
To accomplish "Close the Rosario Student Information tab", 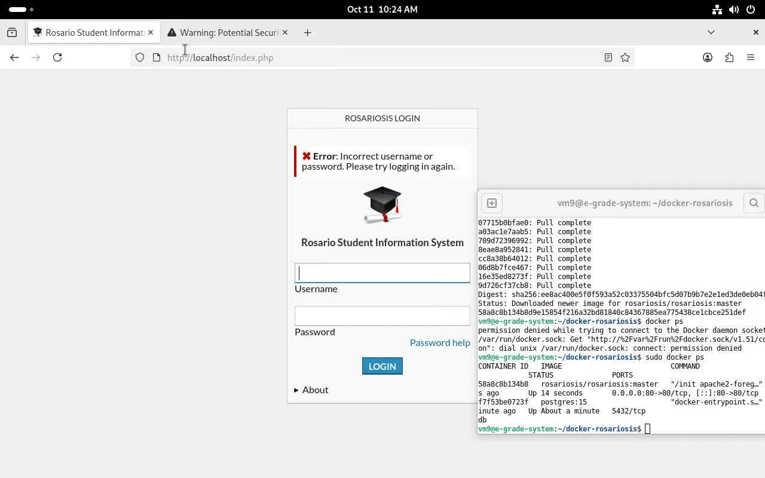I will click(x=151, y=32).
